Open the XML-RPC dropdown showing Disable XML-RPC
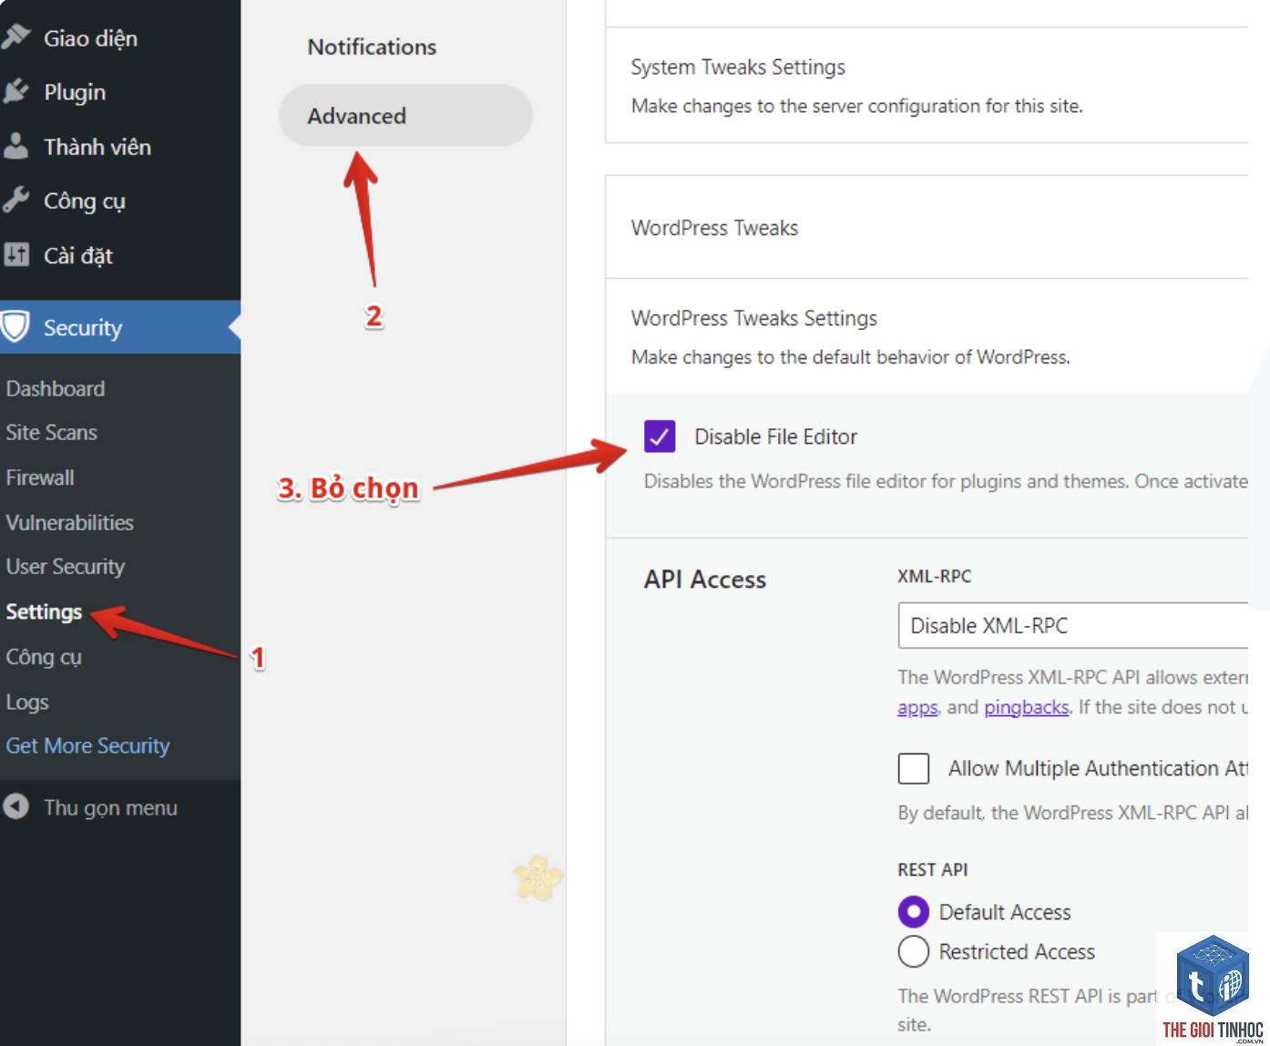 point(1072,625)
